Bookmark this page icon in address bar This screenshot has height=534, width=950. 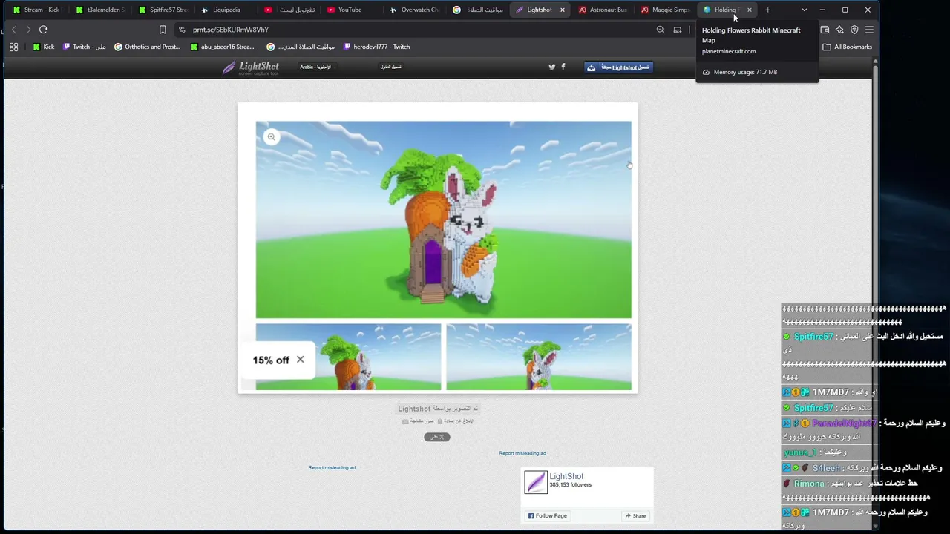coord(163,30)
